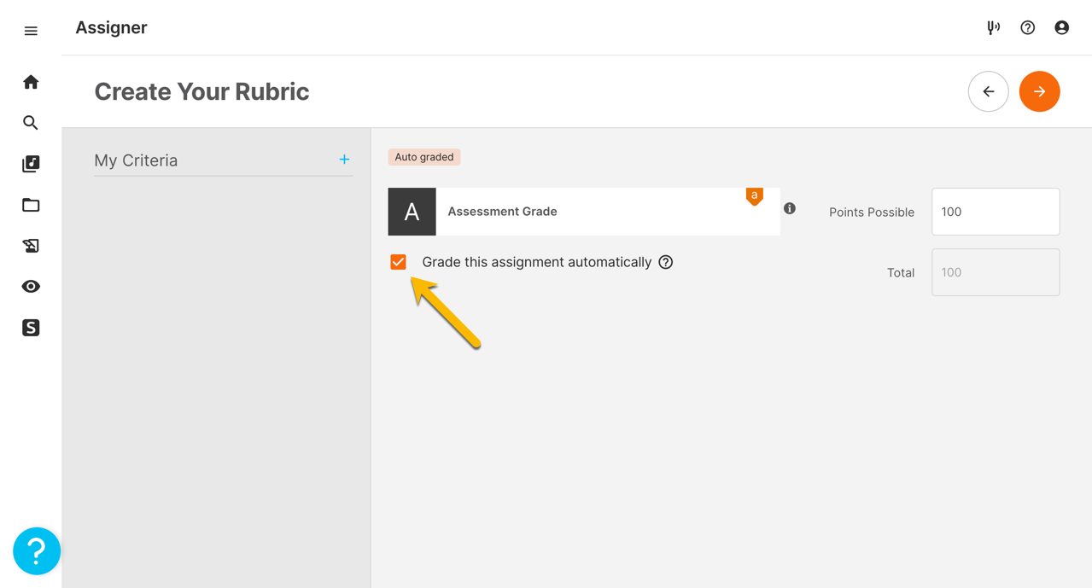The image size is (1092, 588).
Task: Click the eye icon in the sidebar
Action: point(31,287)
